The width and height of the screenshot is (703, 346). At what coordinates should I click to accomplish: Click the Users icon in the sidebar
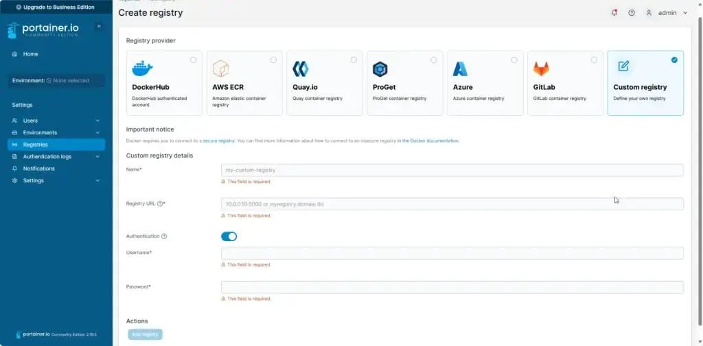click(15, 121)
